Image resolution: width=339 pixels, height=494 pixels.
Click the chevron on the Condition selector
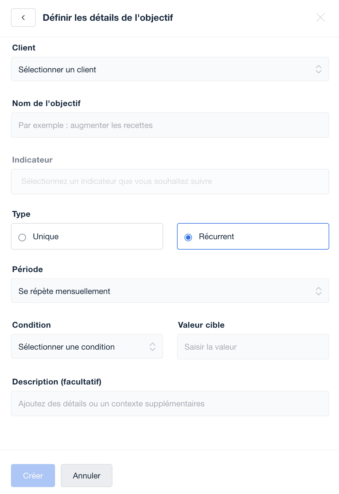click(153, 347)
